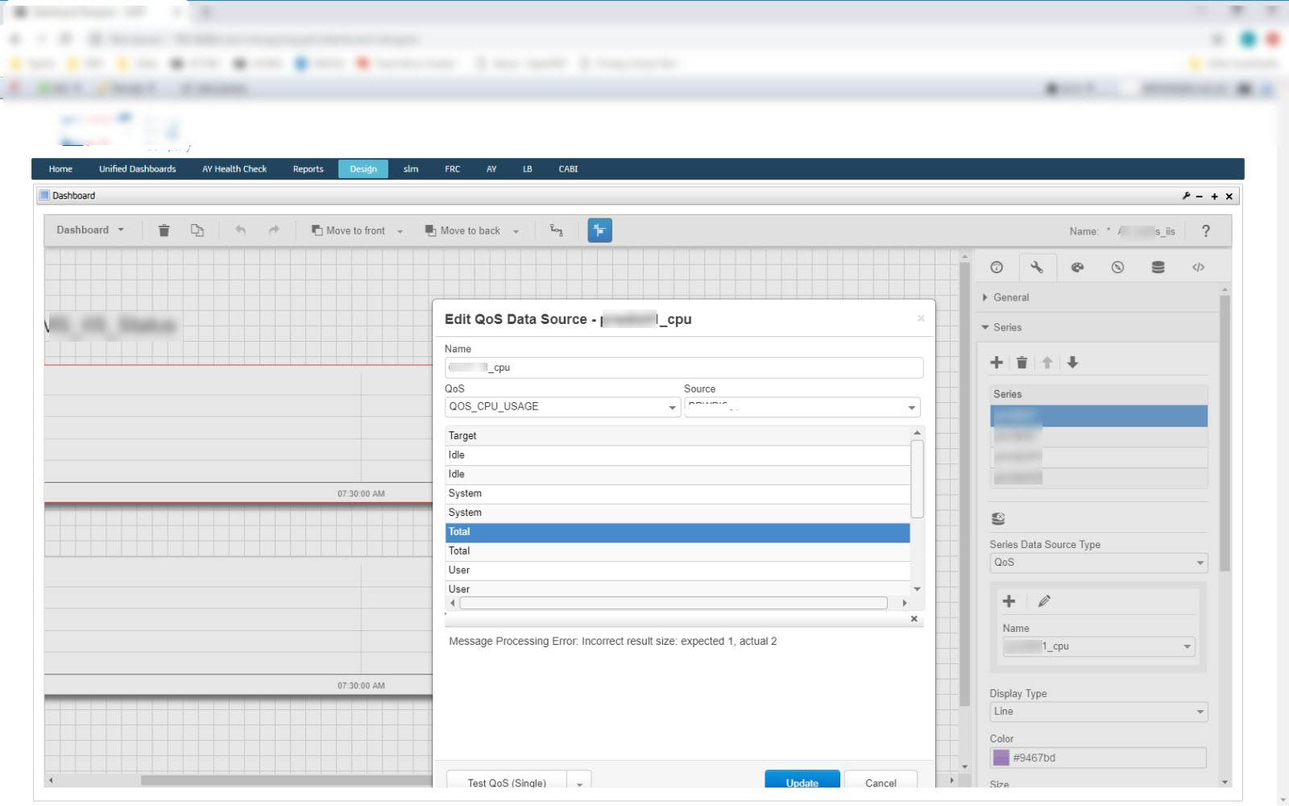Open the Series Data Source Type dropdown
This screenshot has width=1289, height=806.
[x=1098, y=563]
